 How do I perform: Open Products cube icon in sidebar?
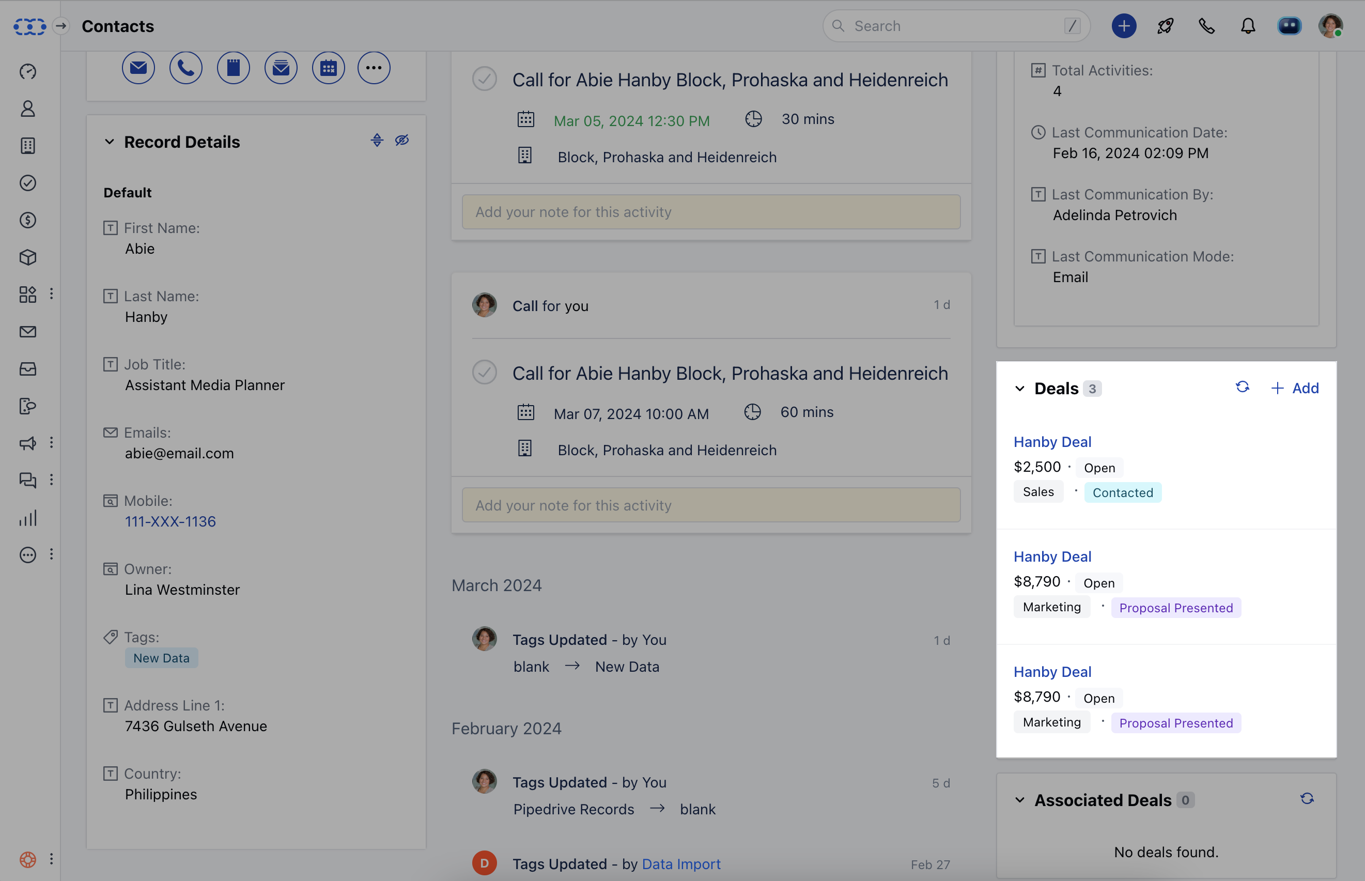[27, 257]
